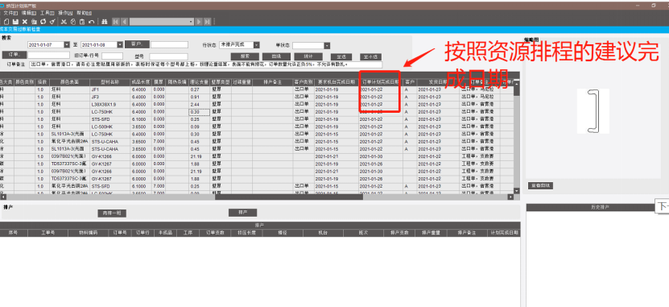Click the Refresh circular arrows icon
This screenshot has height=307, width=669.
pyautogui.click(x=43, y=22)
